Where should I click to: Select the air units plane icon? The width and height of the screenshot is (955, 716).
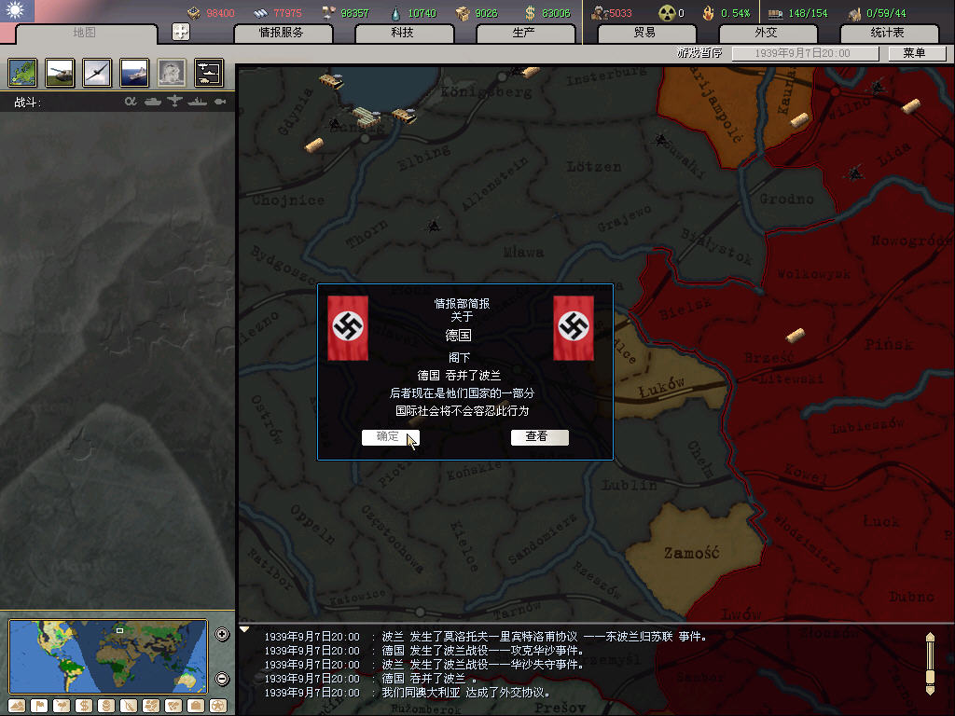pyautogui.click(x=97, y=73)
